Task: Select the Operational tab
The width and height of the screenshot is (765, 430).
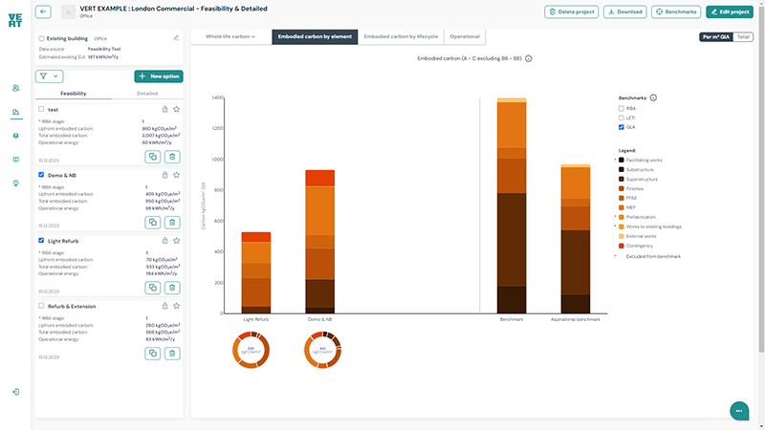Action: pos(465,36)
